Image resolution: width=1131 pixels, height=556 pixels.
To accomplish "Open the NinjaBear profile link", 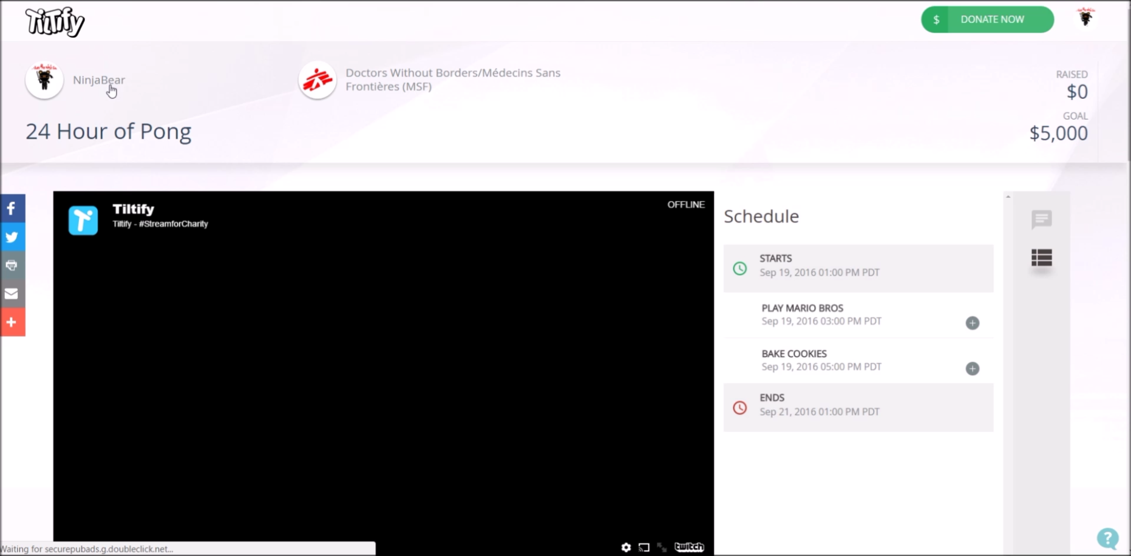I will click(99, 80).
